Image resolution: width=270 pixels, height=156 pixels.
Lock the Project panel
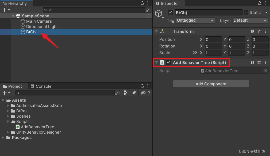coord(142,86)
